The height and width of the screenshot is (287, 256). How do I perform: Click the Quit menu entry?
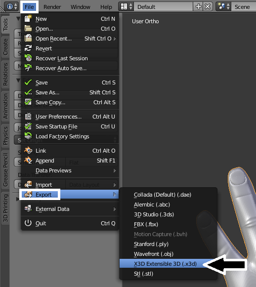pyautogui.click(x=70, y=223)
